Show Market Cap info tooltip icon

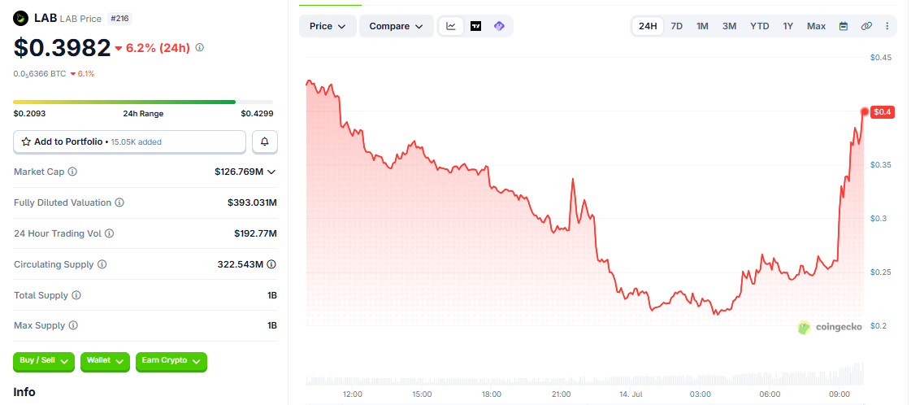click(x=72, y=172)
